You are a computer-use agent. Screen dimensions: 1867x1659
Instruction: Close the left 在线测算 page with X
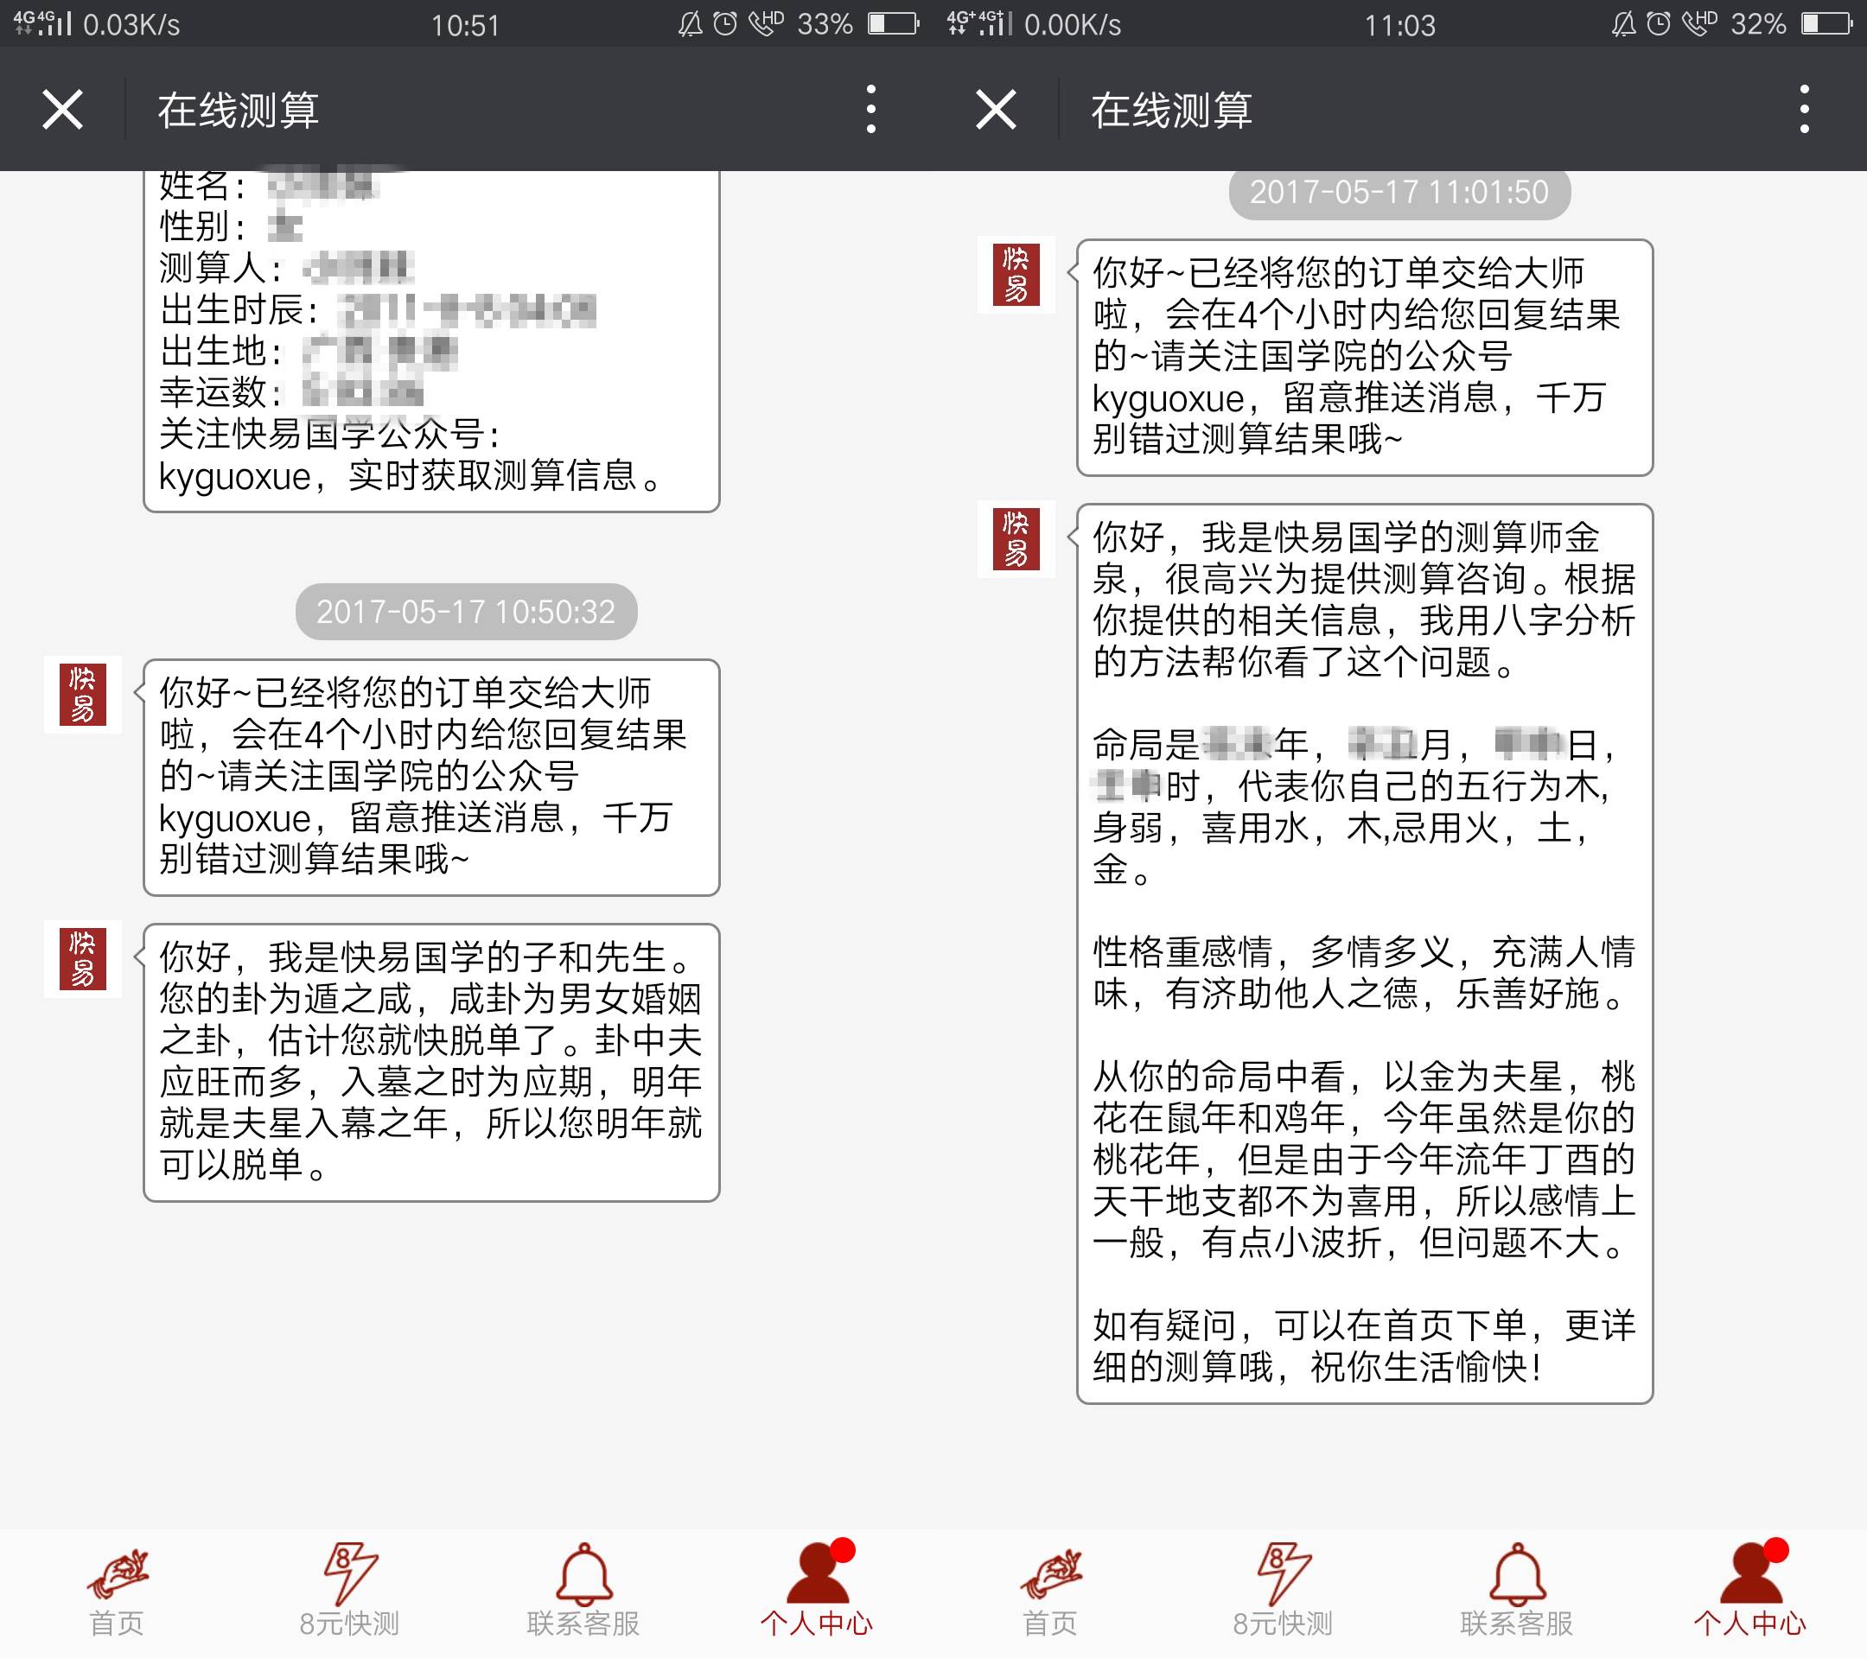(62, 110)
